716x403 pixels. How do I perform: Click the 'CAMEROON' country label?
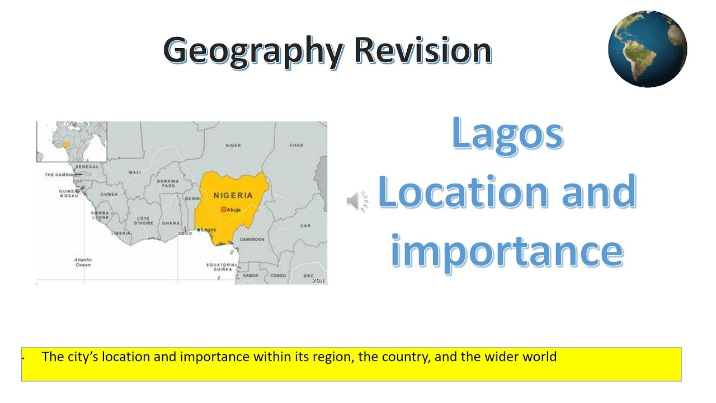tap(252, 239)
